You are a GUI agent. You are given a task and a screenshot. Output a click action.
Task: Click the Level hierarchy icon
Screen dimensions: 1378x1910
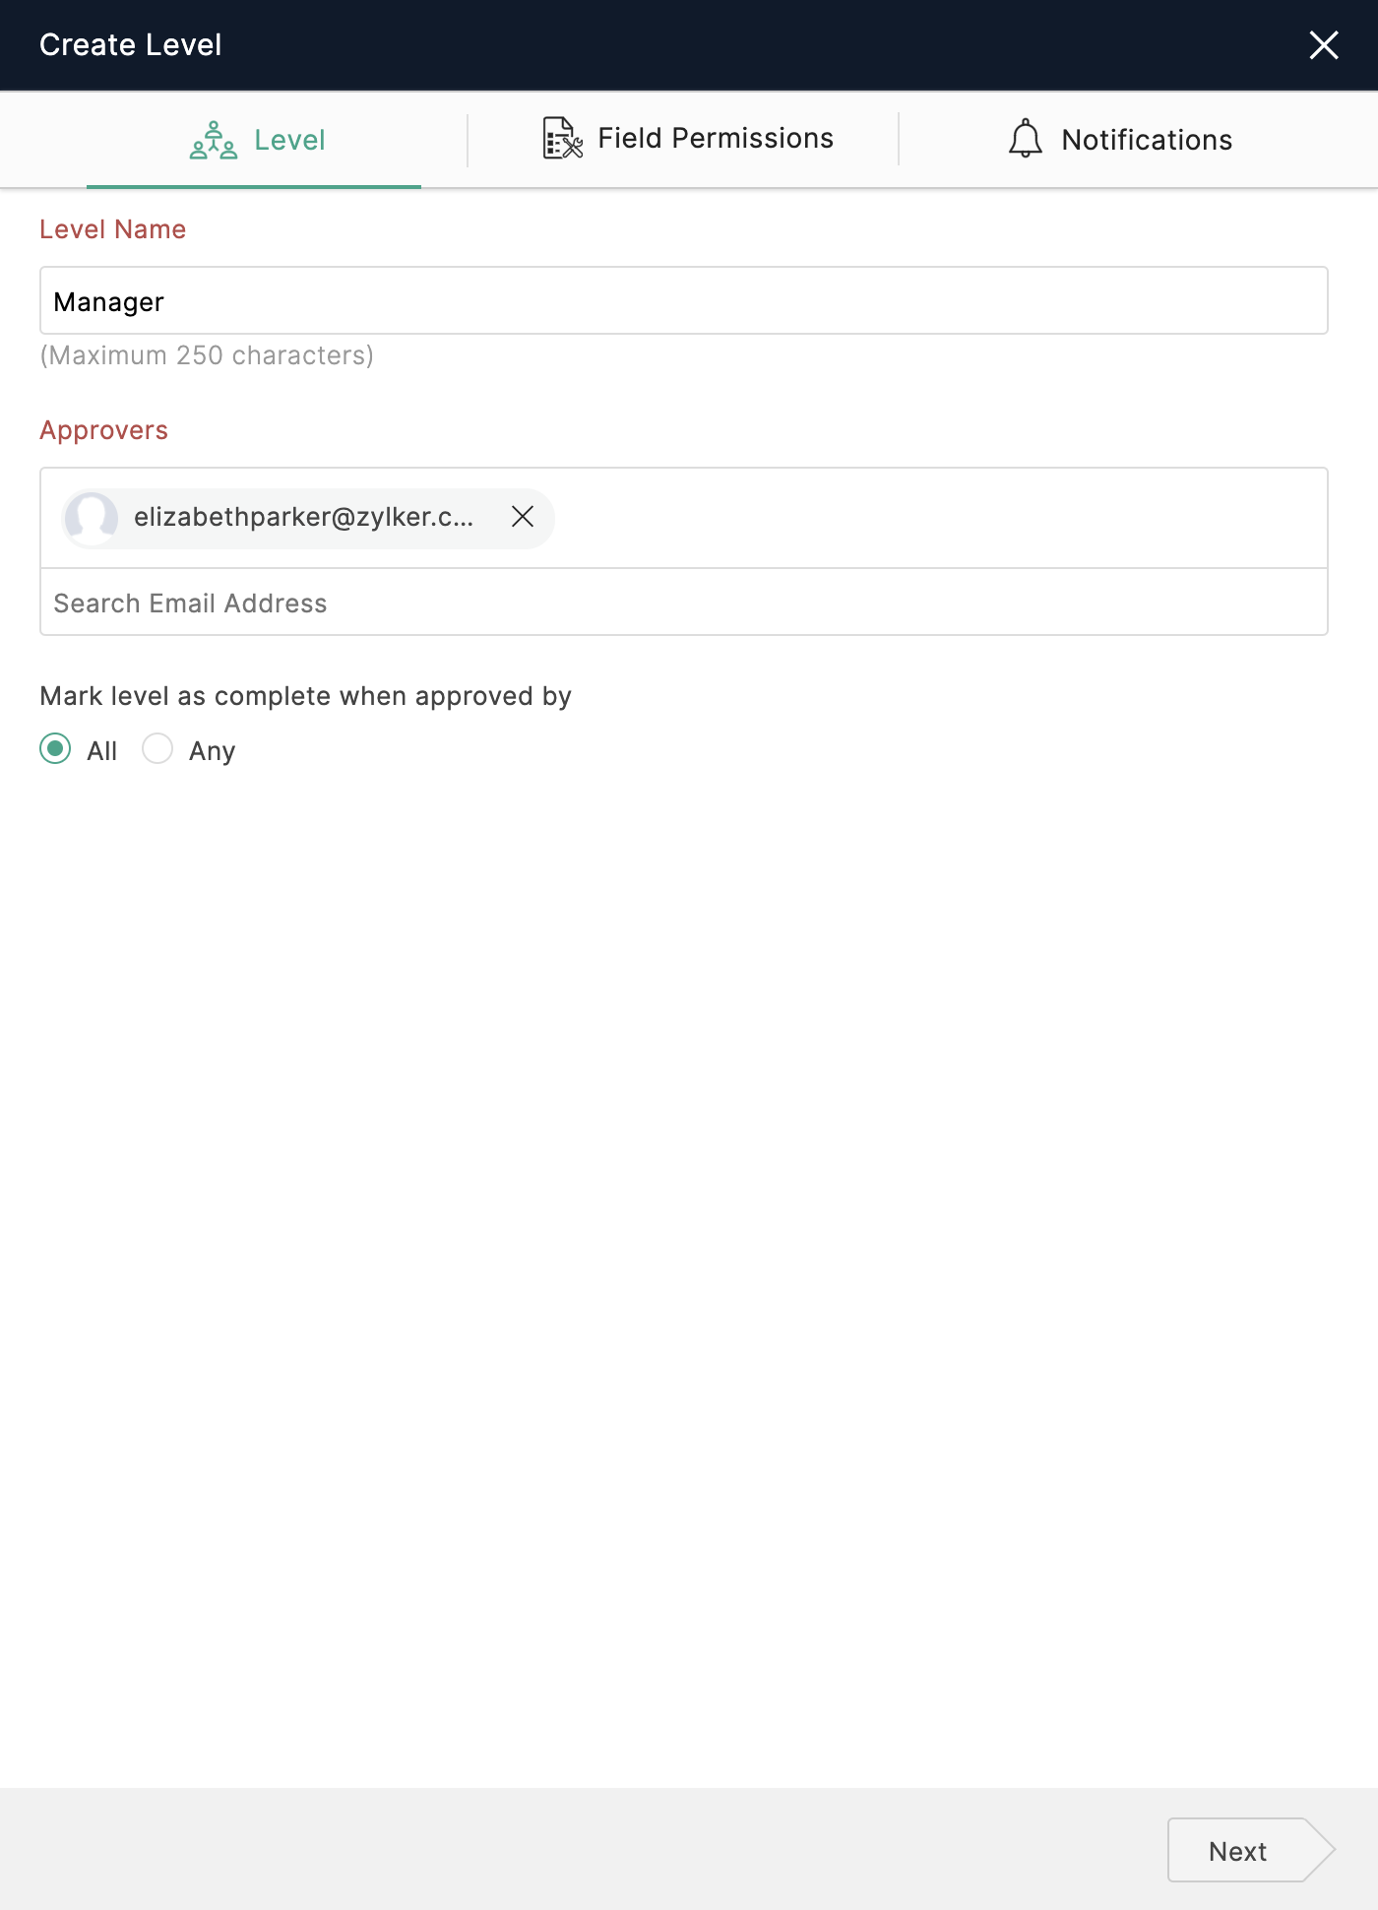click(214, 140)
